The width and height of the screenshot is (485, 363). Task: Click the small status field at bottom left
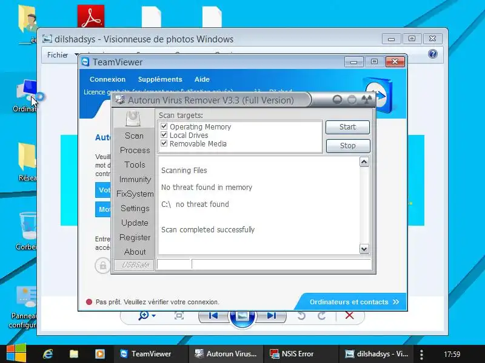click(174, 264)
